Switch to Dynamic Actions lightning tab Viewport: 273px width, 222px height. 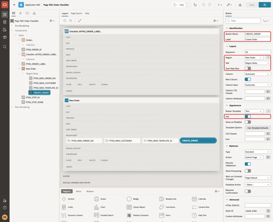(x=20, y=13)
